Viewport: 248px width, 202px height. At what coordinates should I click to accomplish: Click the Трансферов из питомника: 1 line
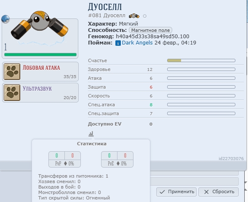(x=73, y=176)
